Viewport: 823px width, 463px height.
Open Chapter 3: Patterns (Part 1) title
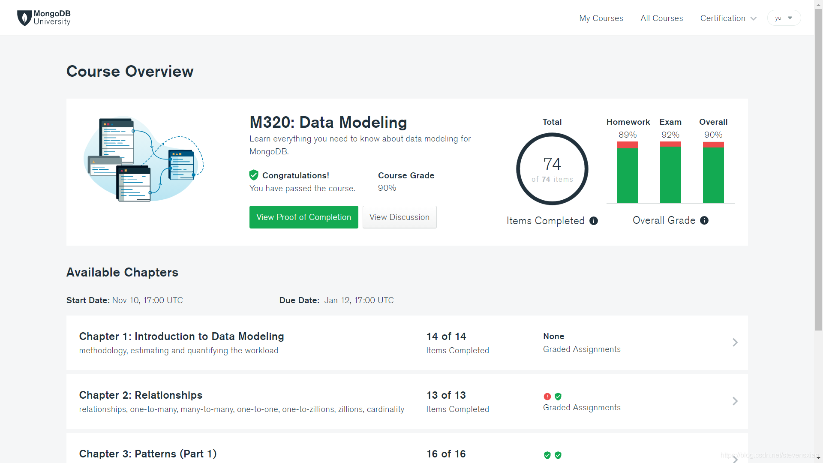point(148,454)
